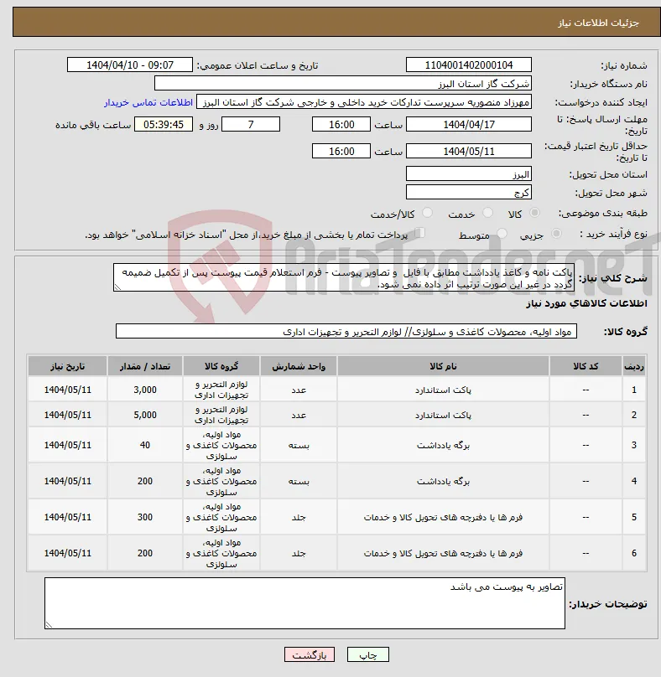661x677 pixels.
Task: Click the چاپ print button
Action: (x=368, y=654)
